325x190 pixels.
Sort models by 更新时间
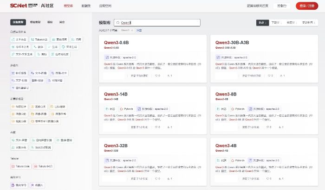coord(307,22)
